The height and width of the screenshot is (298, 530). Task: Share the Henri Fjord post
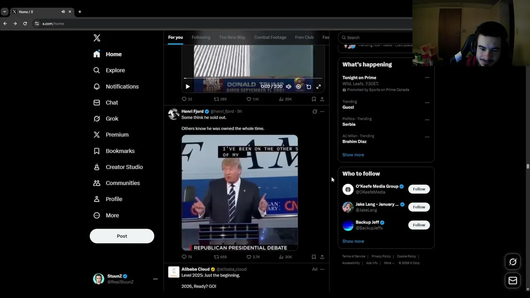click(x=322, y=257)
